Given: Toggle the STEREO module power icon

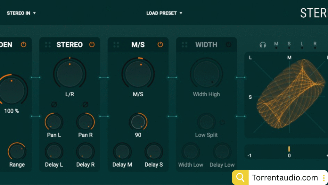Looking at the screenshot, I should (x=92, y=45).
